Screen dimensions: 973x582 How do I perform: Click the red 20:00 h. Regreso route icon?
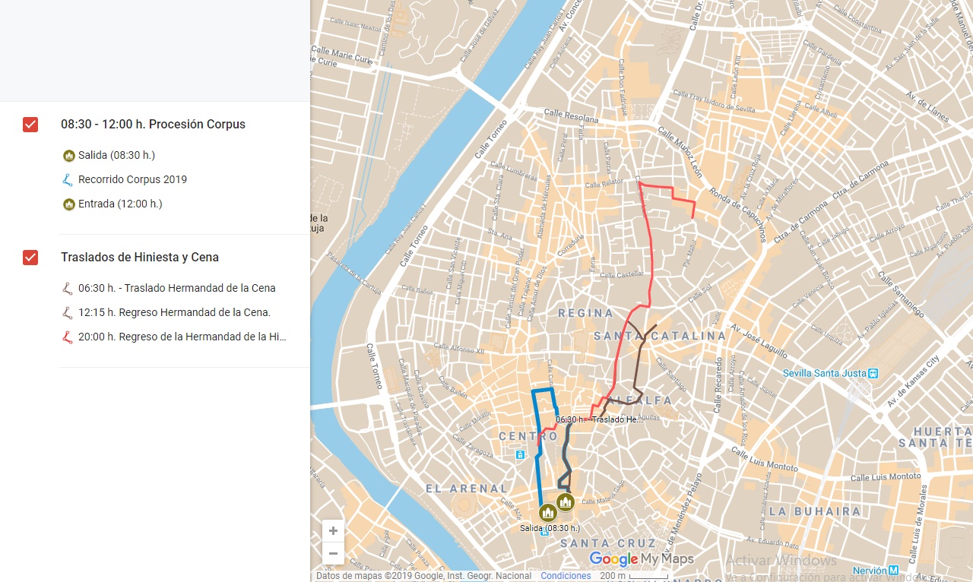(68, 337)
